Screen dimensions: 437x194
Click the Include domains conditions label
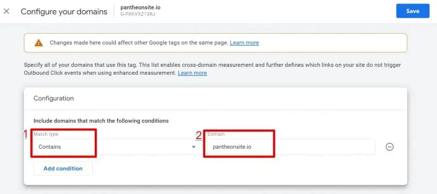(x=101, y=121)
